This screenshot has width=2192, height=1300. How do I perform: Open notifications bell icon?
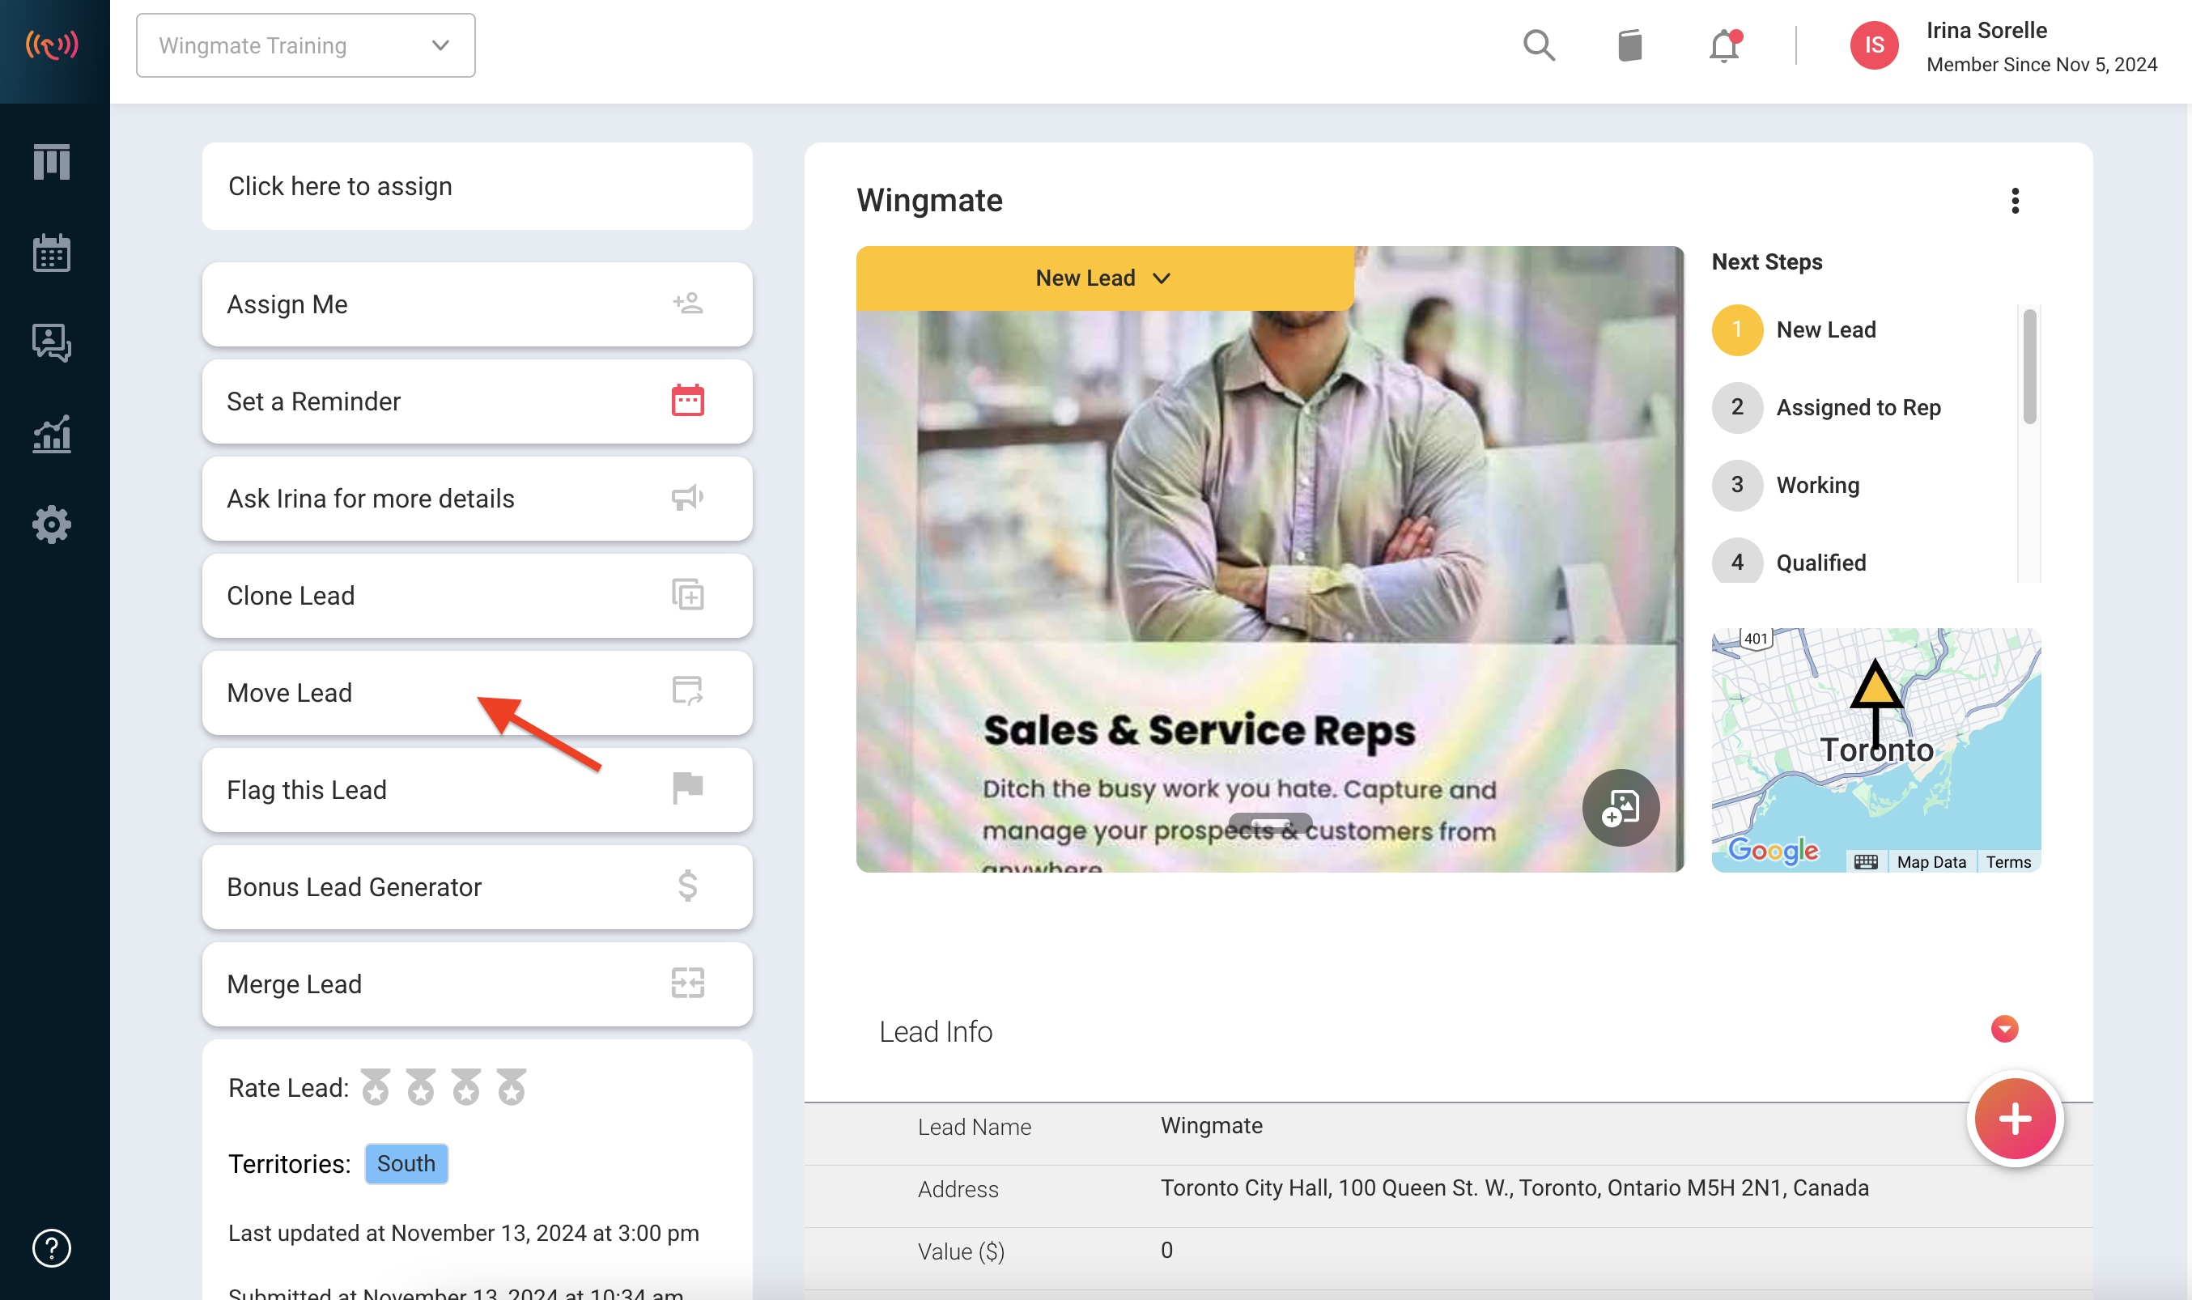click(x=1724, y=45)
